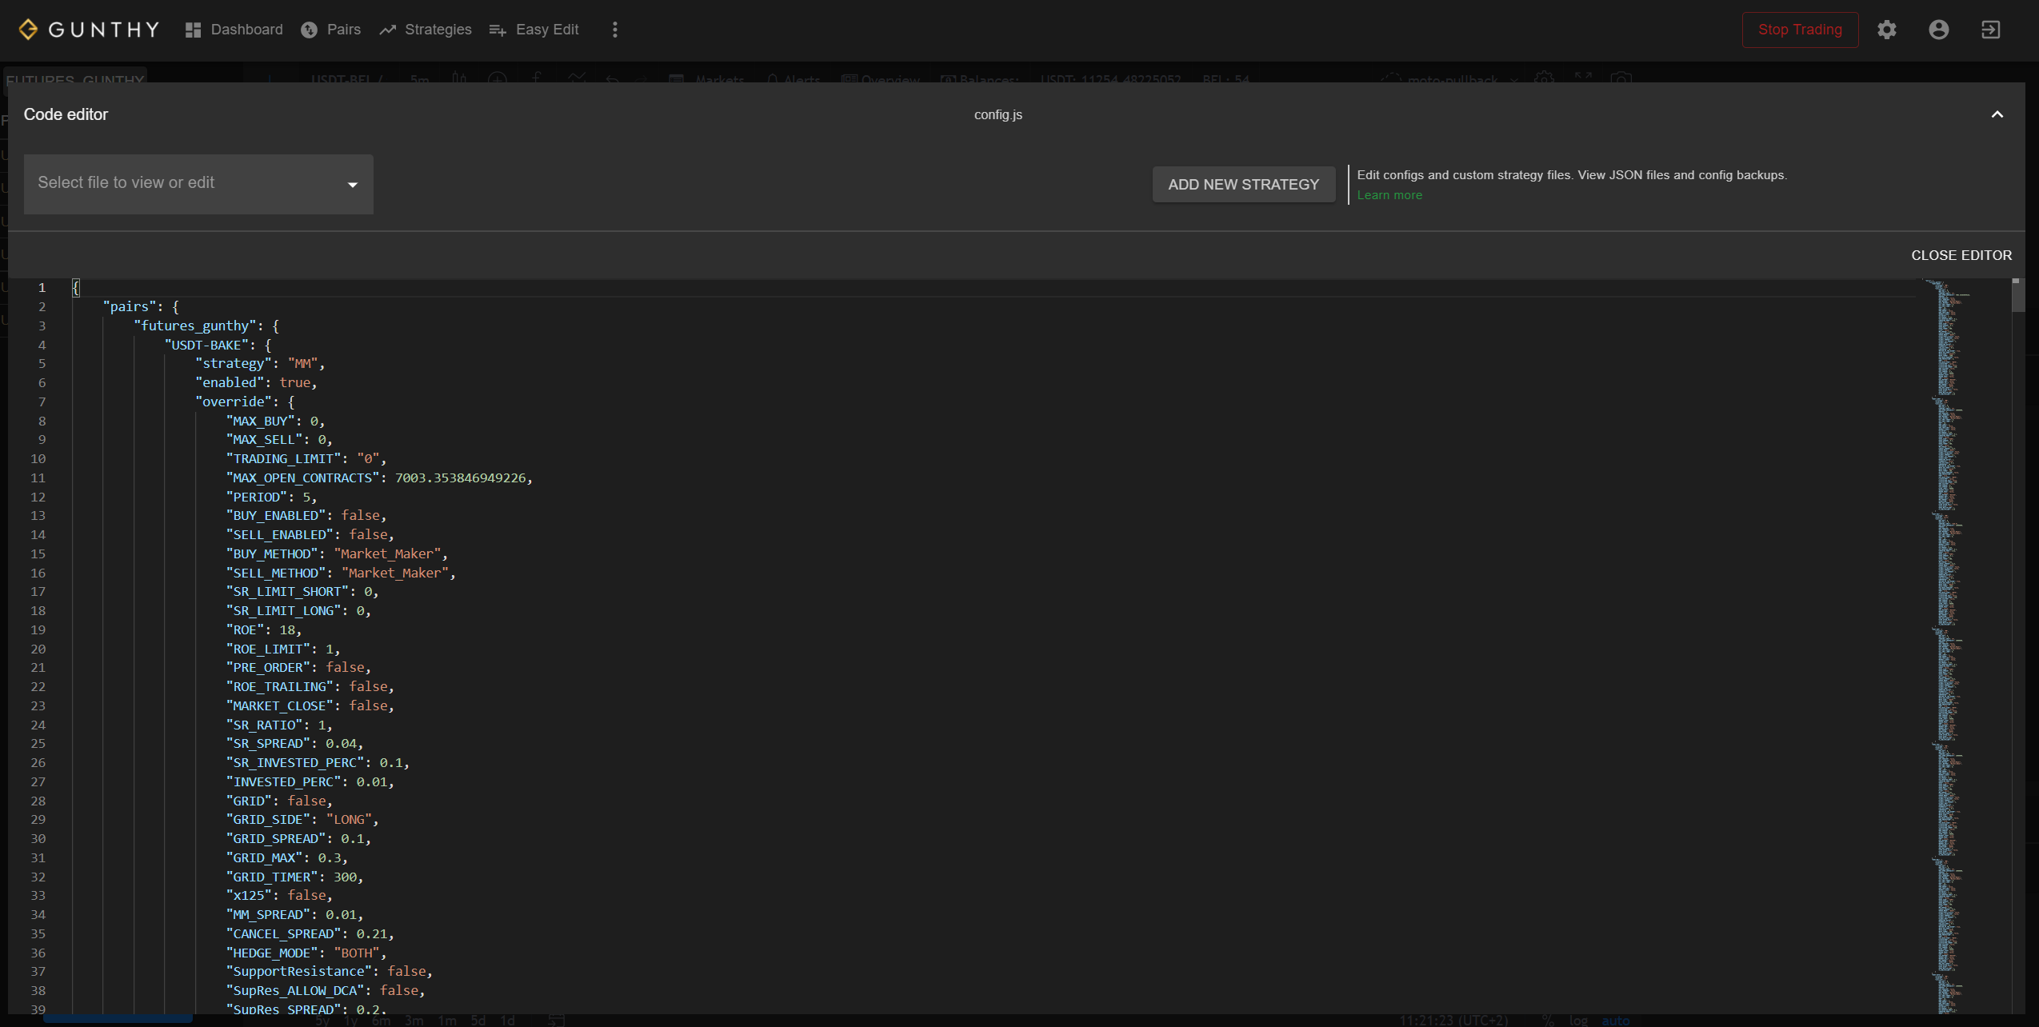Viewport: 2039px width, 1027px height.
Task: Click the "SELL_METHOD" Market_Maker line
Action: (341, 573)
